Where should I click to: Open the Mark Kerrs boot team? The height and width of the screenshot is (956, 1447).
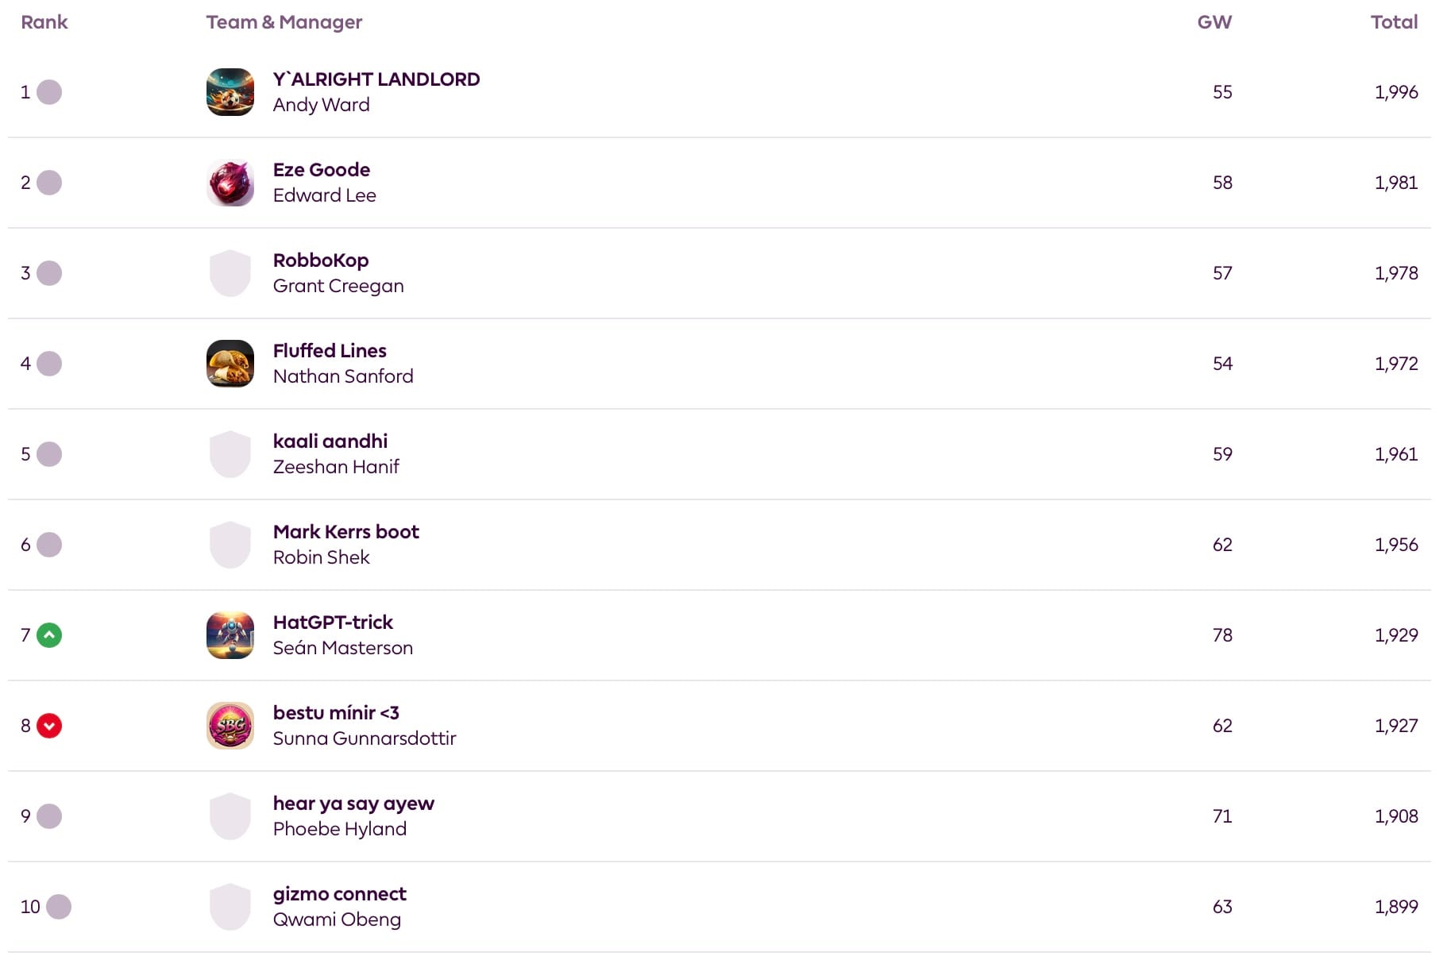click(345, 532)
